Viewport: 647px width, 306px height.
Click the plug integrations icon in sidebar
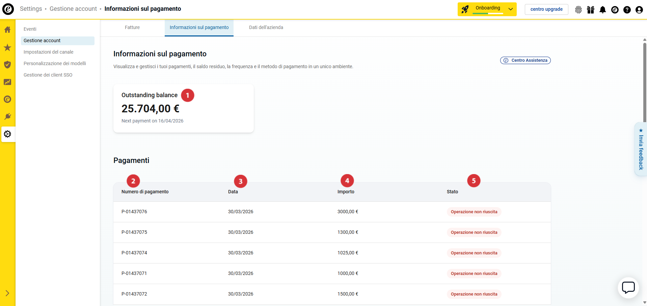(x=7, y=116)
